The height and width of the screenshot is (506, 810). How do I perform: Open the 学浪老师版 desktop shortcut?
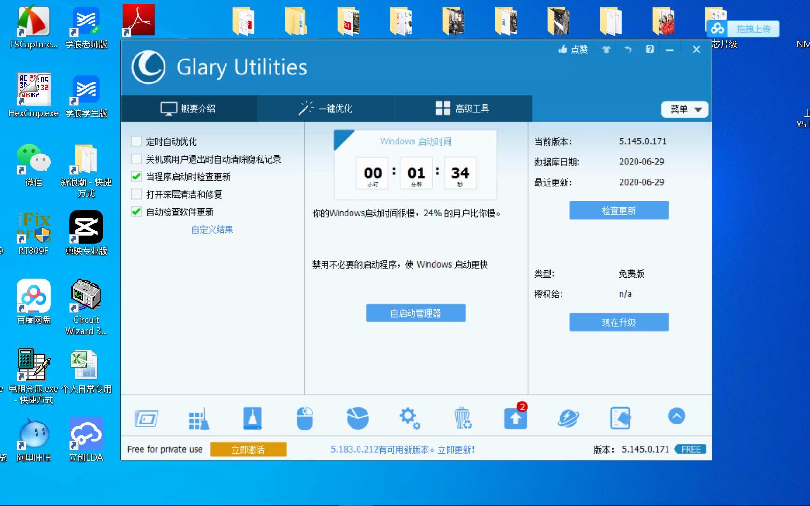(x=86, y=27)
